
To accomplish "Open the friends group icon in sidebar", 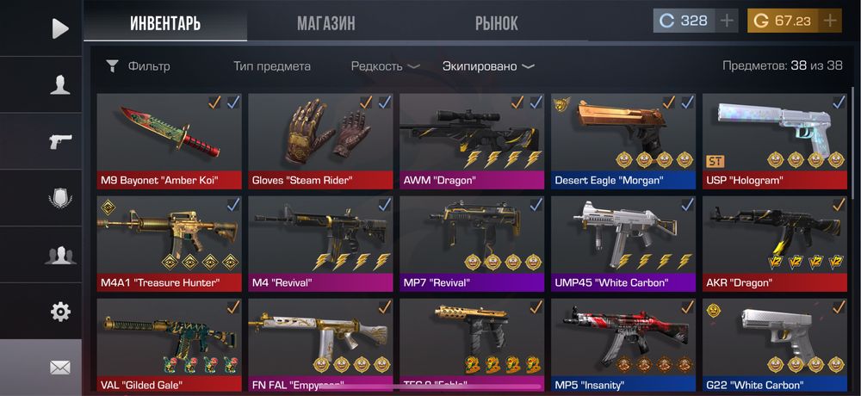I will coord(60,256).
